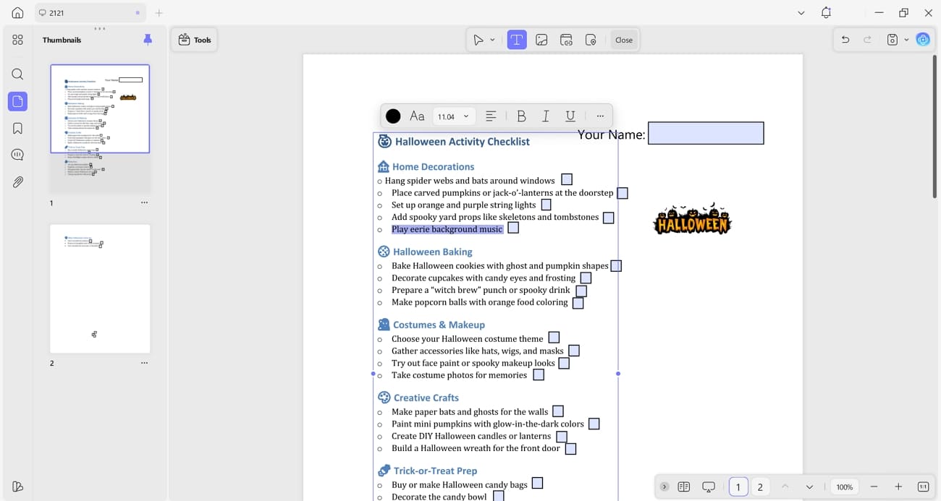Open the Image editing tool
This screenshot has height=501, width=941.
(x=541, y=40)
